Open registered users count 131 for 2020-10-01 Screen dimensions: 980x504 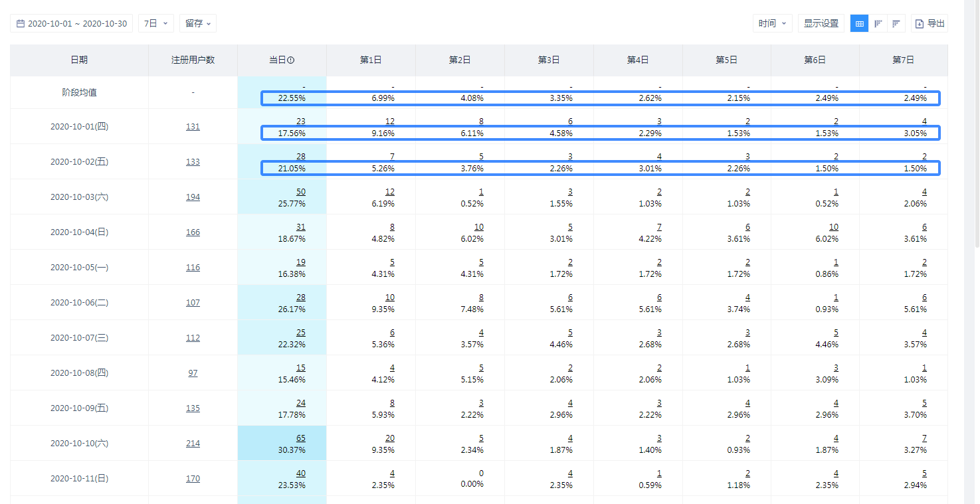click(193, 127)
